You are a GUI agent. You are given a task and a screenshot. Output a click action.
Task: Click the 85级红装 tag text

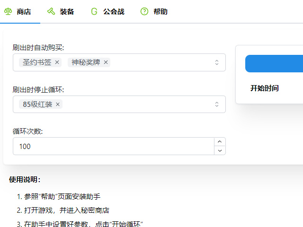37,105
